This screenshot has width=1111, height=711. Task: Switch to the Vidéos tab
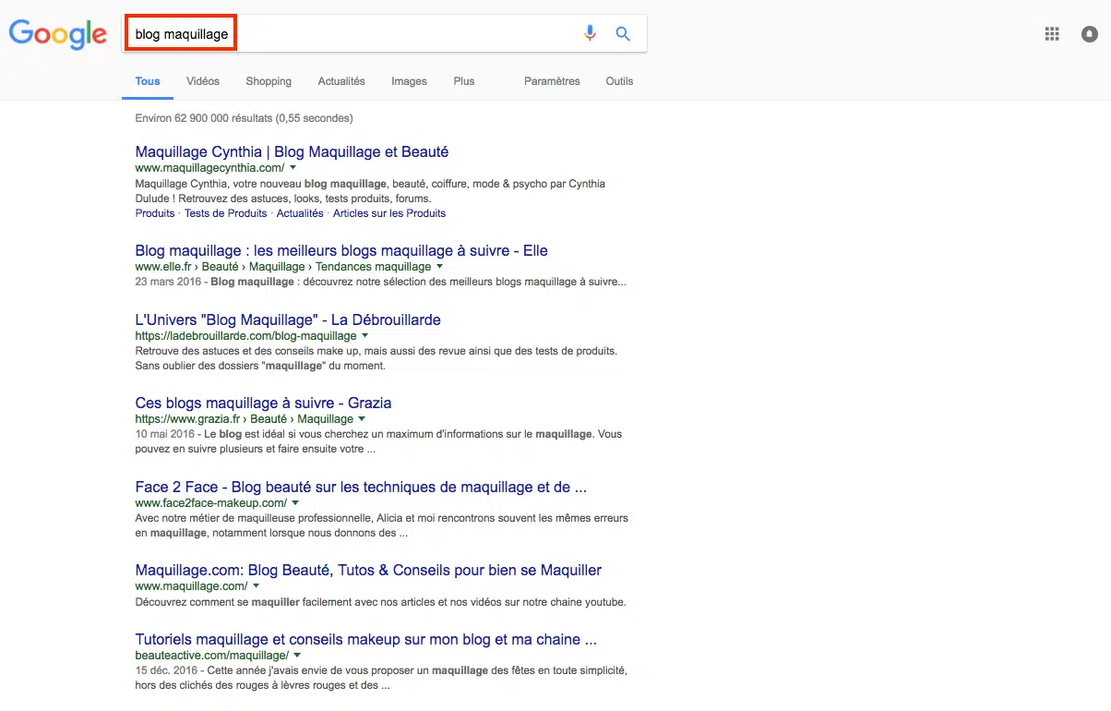(203, 81)
